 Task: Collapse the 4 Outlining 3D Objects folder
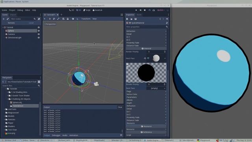[x=8, y=99]
